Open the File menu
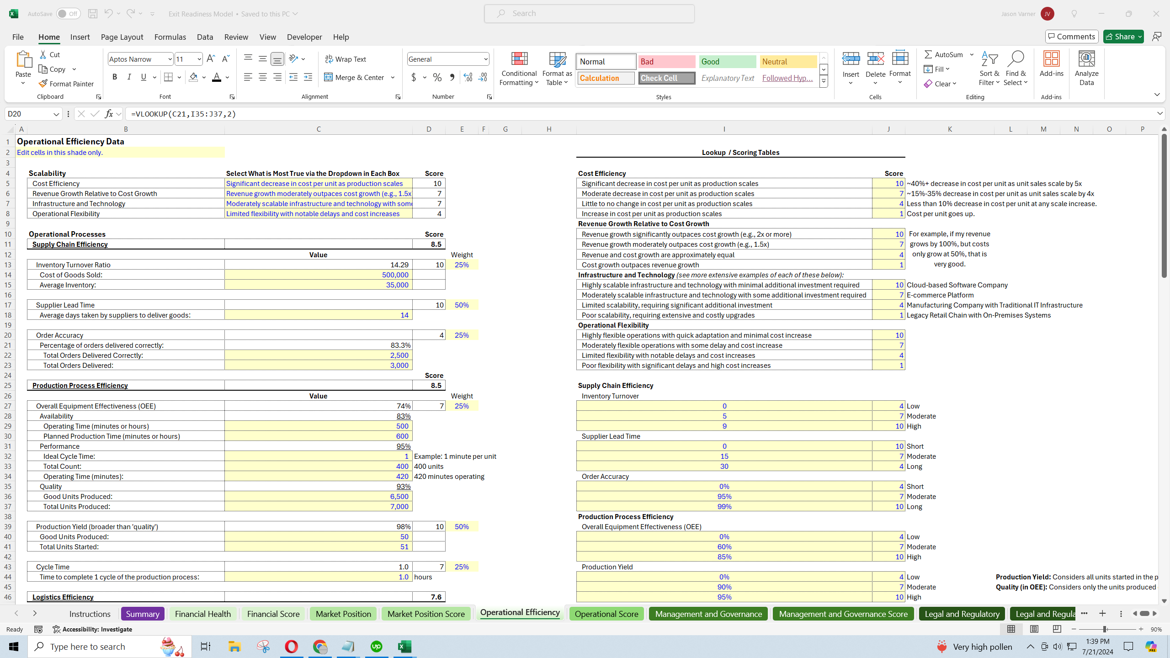This screenshot has height=658, width=1170. pos(18,37)
